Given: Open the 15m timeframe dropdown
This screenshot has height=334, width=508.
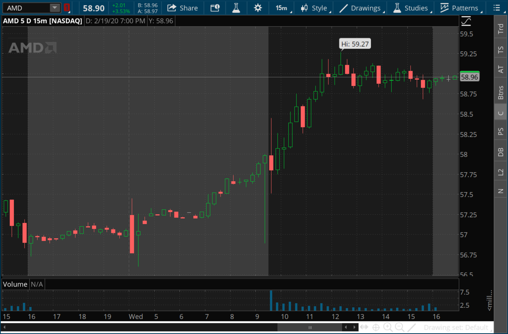Looking at the screenshot, I should click(x=281, y=8).
